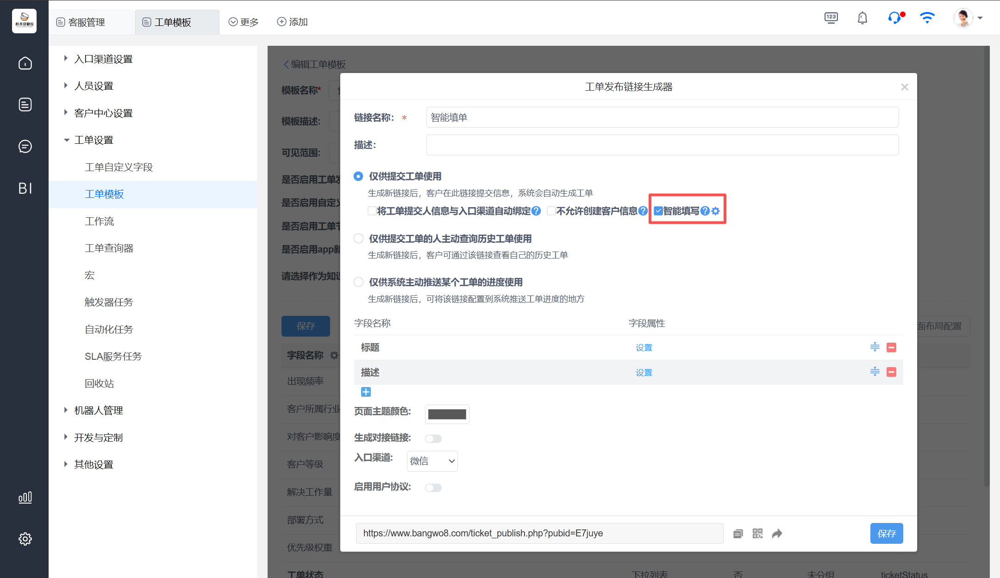This screenshot has width=1000, height=578.
Task: Open BI icon in left sidebar
Action: [x=25, y=188]
